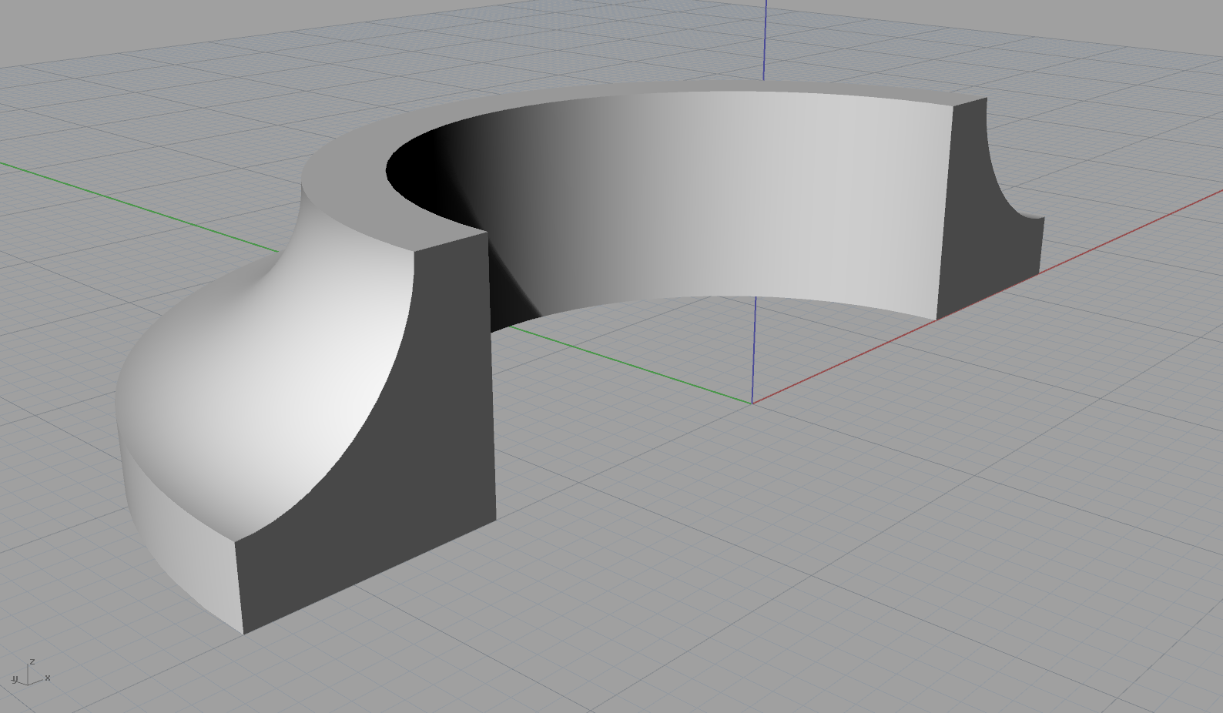1223x713 pixels.
Task: Click the XYZ axis orientation gizmo
Action: (x=31, y=674)
